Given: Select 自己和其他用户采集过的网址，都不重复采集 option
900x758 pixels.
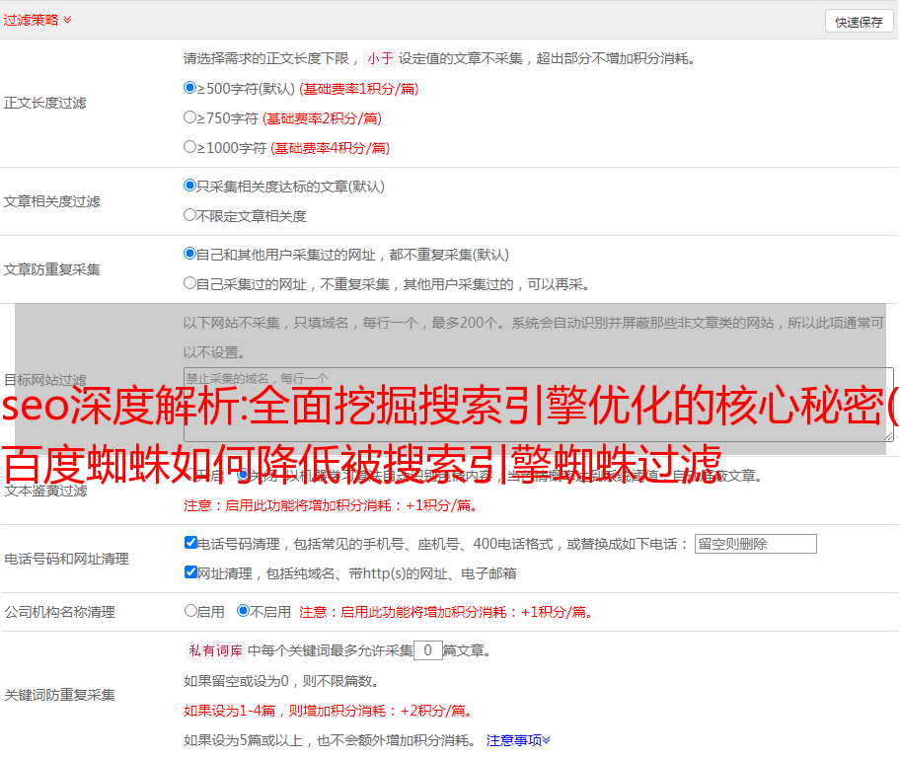Looking at the screenshot, I should [189, 254].
